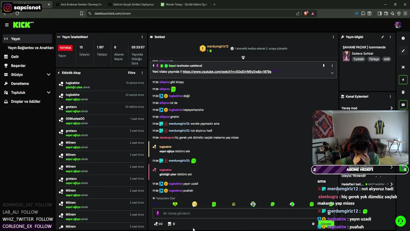Click the Brave Shields icon in the address bar
Image resolution: width=410 pixels, height=231 pixels.
point(306,13)
